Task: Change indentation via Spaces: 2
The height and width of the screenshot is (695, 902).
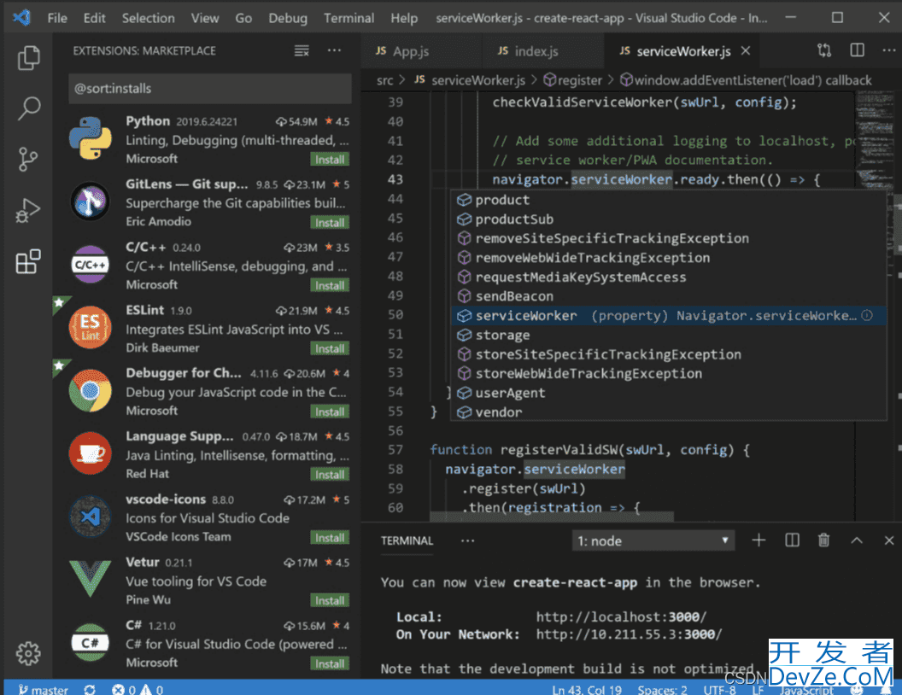Action: click(662, 690)
